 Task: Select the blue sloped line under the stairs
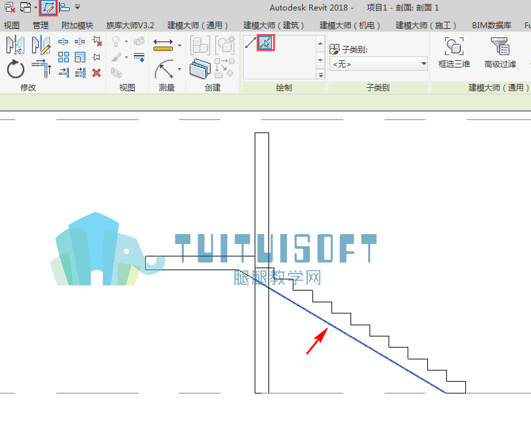(352, 337)
